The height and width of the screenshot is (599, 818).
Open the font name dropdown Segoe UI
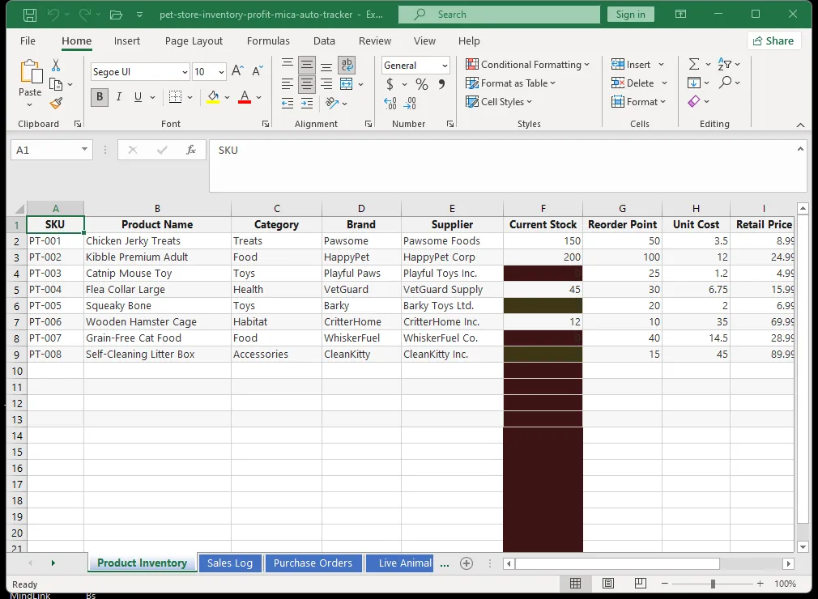coord(185,72)
